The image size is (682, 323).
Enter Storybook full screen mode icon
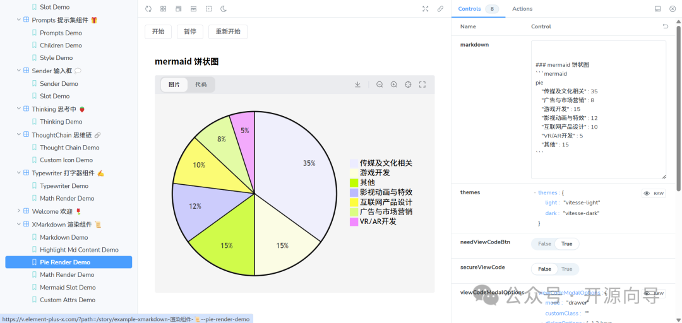coord(426,9)
